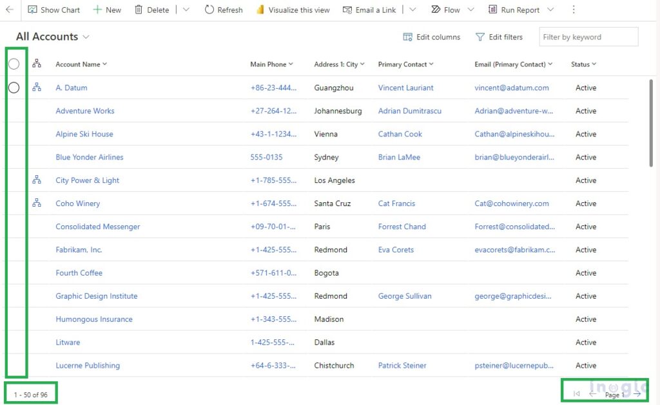Click the Delete trash icon
The width and height of the screenshot is (660, 405).
139,10
